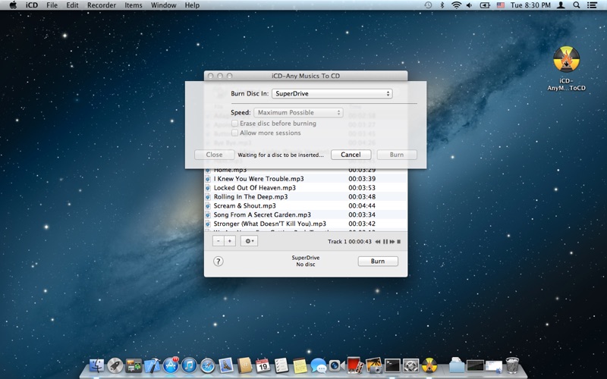Open the iCD application menu
Viewport: 607px width, 379px height.
point(32,5)
